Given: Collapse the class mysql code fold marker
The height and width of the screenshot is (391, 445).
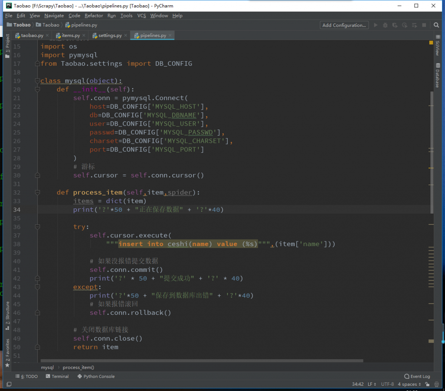Looking at the screenshot, I should (37, 81).
